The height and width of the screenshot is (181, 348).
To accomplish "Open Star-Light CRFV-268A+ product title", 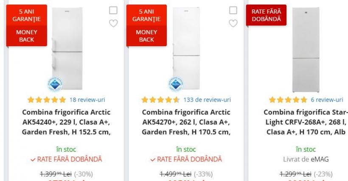I will click(306, 122).
